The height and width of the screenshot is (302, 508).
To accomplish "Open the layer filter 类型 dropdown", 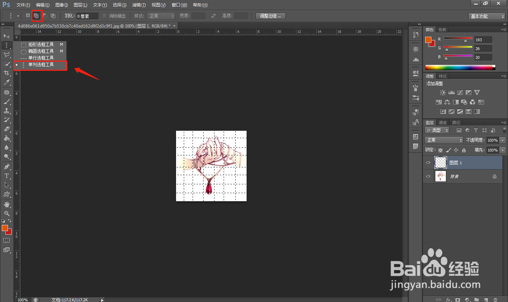I will [437, 130].
